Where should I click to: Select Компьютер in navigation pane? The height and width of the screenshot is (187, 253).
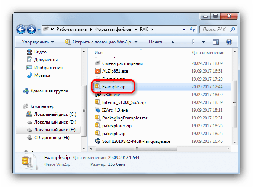[x=42, y=106]
